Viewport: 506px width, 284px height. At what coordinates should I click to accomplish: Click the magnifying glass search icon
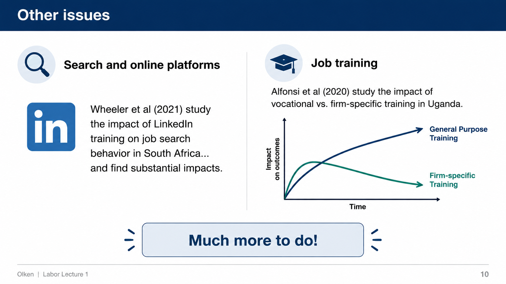point(37,64)
